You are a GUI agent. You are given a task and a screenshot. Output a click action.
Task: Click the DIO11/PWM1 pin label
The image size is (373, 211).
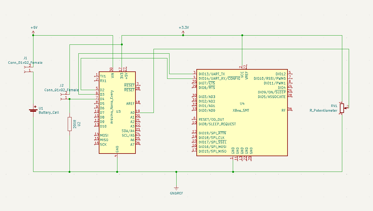pyautogui.click(x=275, y=83)
